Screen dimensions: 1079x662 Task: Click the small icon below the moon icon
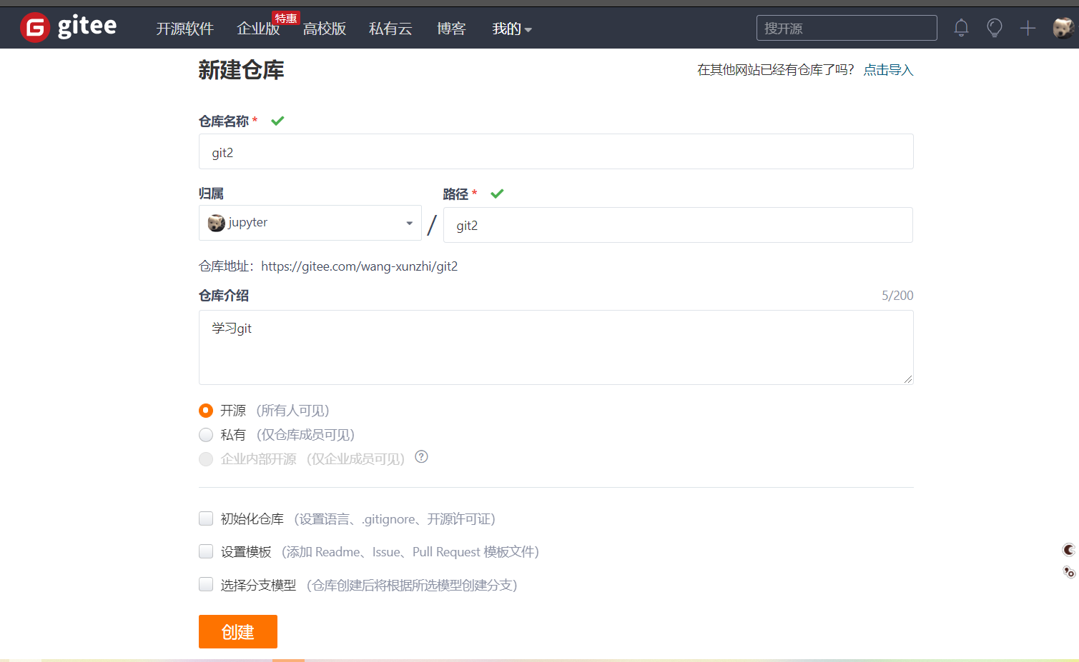coord(1068,572)
